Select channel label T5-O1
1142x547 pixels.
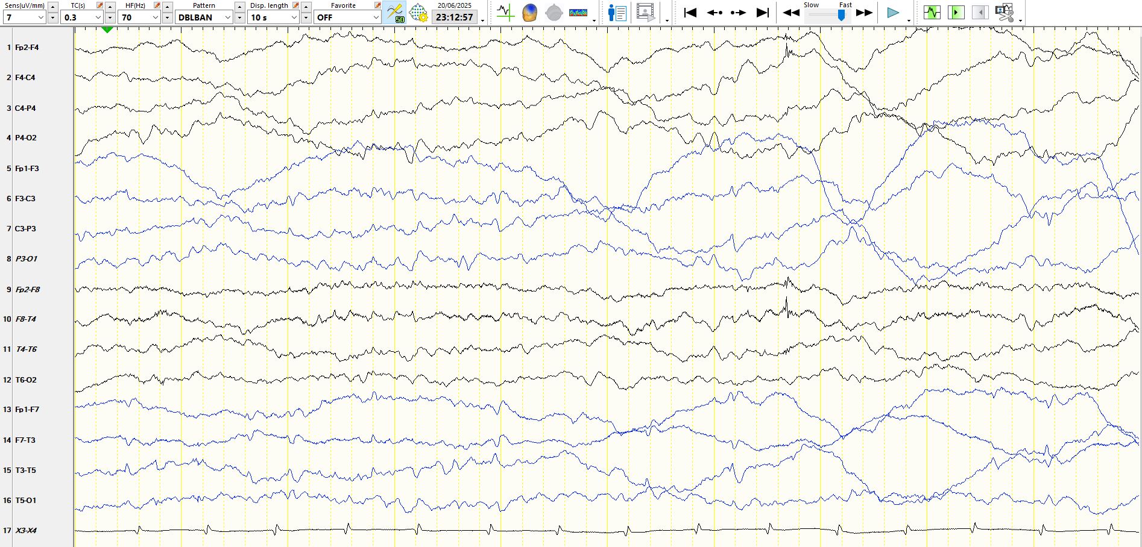26,501
